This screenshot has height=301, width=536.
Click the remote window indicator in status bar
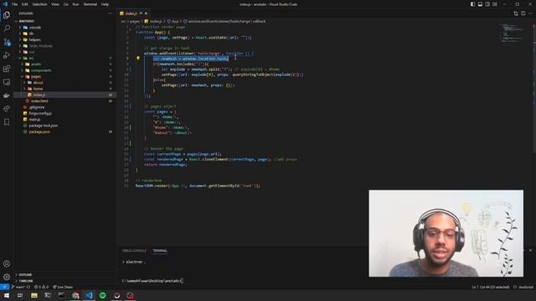[4, 287]
